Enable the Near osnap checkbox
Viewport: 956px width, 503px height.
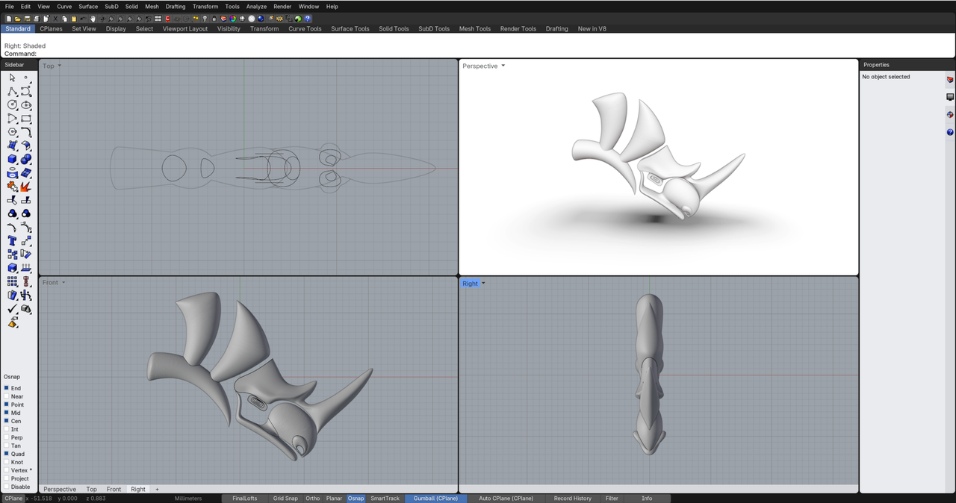[7, 396]
